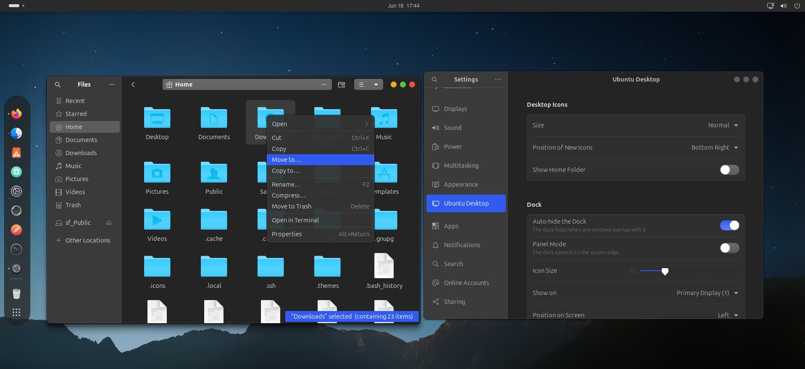Click the clock in the top bar

coord(403,6)
